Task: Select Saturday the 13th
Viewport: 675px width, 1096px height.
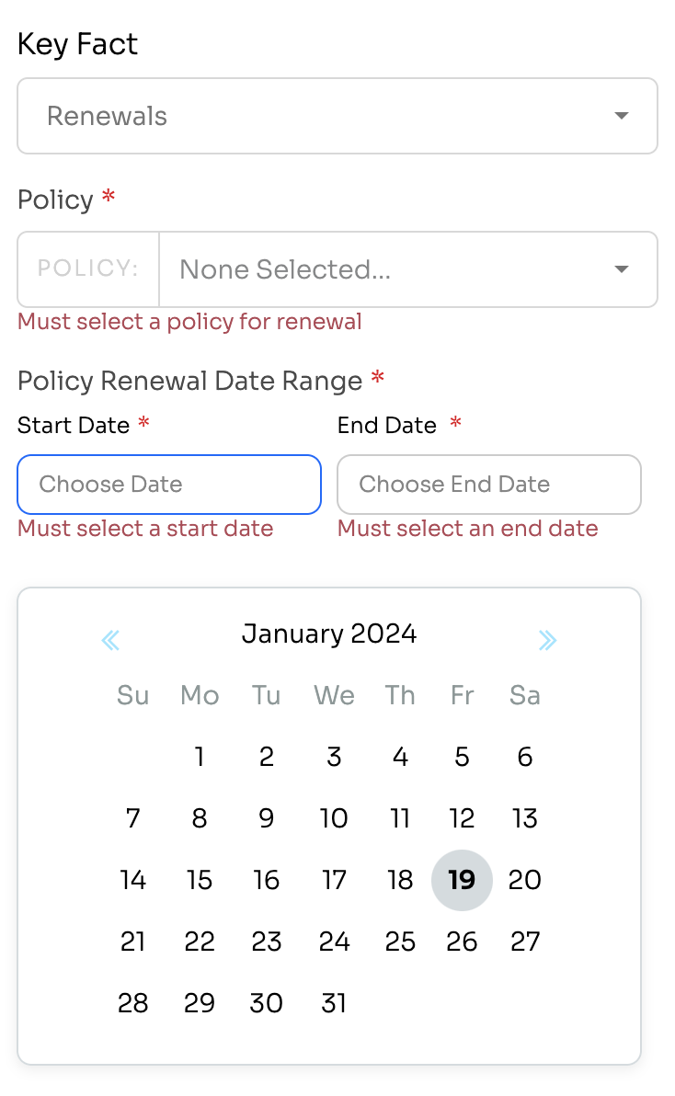Action: (x=525, y=817)
